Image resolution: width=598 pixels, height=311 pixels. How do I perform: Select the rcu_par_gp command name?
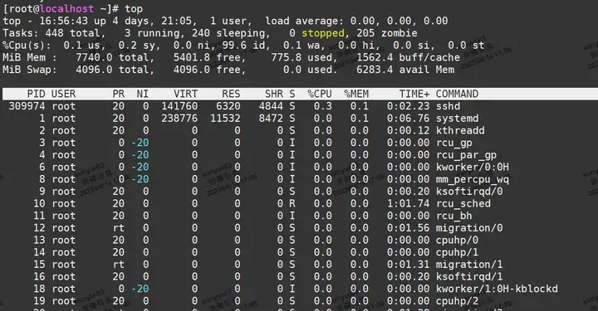[x=467, y=155]
